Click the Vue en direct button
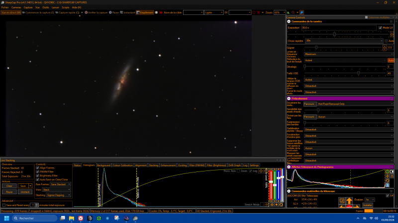 click(11, 12)
